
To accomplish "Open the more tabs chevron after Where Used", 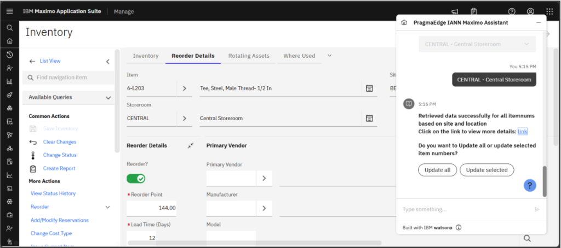I will click(x=329, y=56).
